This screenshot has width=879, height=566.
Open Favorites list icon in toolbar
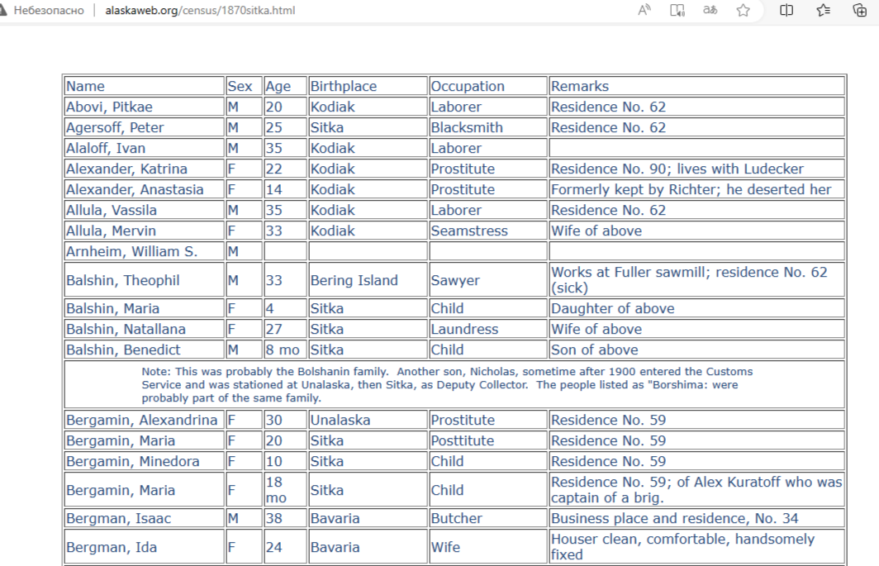824,10
